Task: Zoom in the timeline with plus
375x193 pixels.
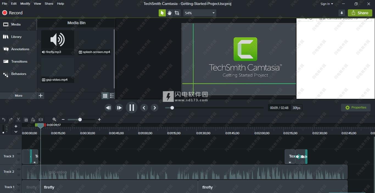Action: [x=99, y=119]
